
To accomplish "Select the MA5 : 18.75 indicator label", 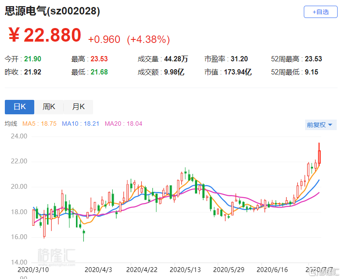I will point(39,124).
